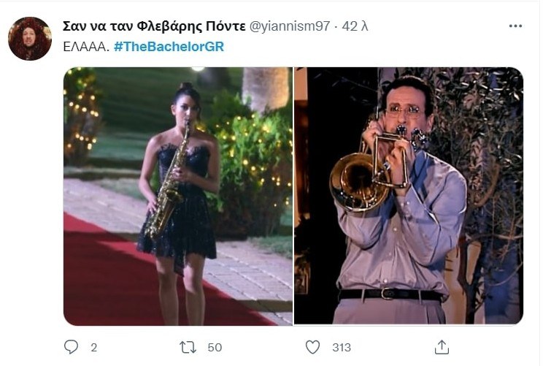This screenshot has height=366, width=543.
Task: Open the share tweet icon
Action: (x=441, y=346)
